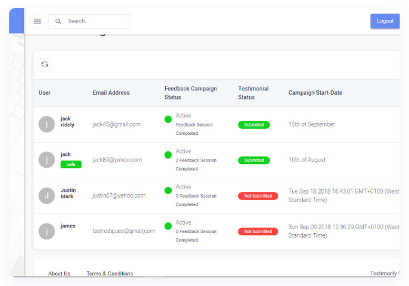Image resolution: width=409 pixels, height=286 pixels.
Task: Focus the Search input field
Action: pos(89,21)
